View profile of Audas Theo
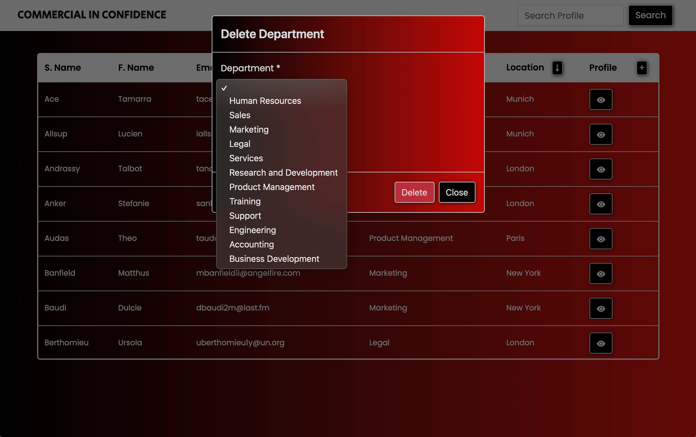 click(x=601, y=239)
